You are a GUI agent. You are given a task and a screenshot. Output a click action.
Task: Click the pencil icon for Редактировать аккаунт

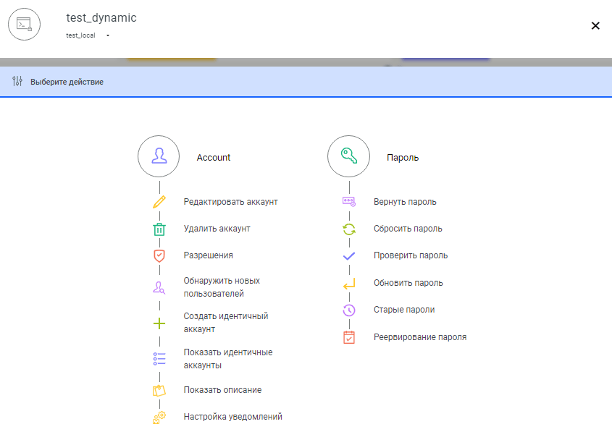pyautogui.click(x=159, y=202)
